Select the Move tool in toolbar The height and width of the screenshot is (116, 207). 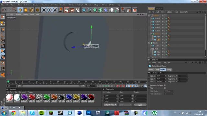tap(20, 10)
